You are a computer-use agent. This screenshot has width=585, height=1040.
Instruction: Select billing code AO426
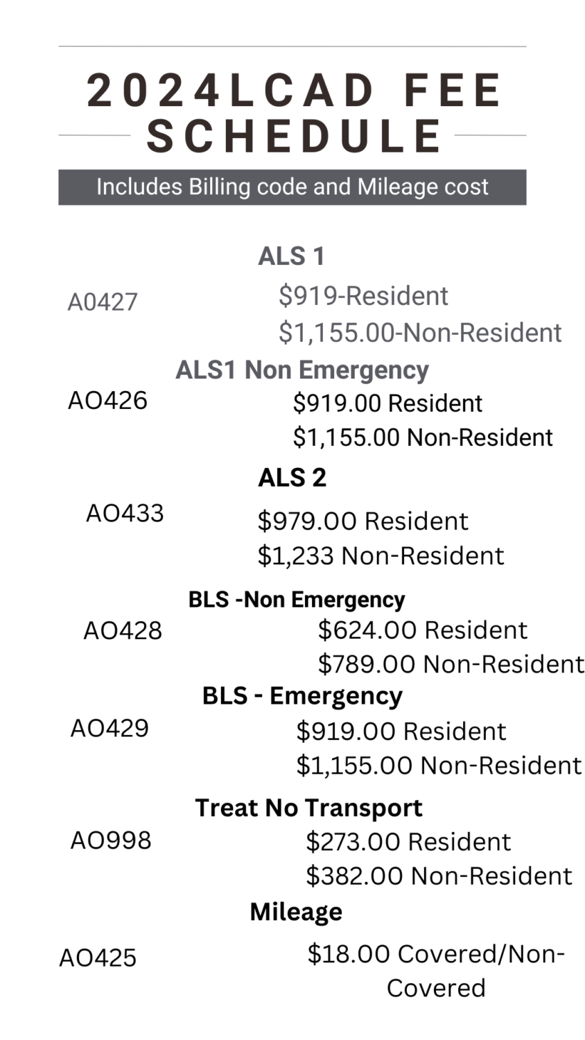(107, 400)
